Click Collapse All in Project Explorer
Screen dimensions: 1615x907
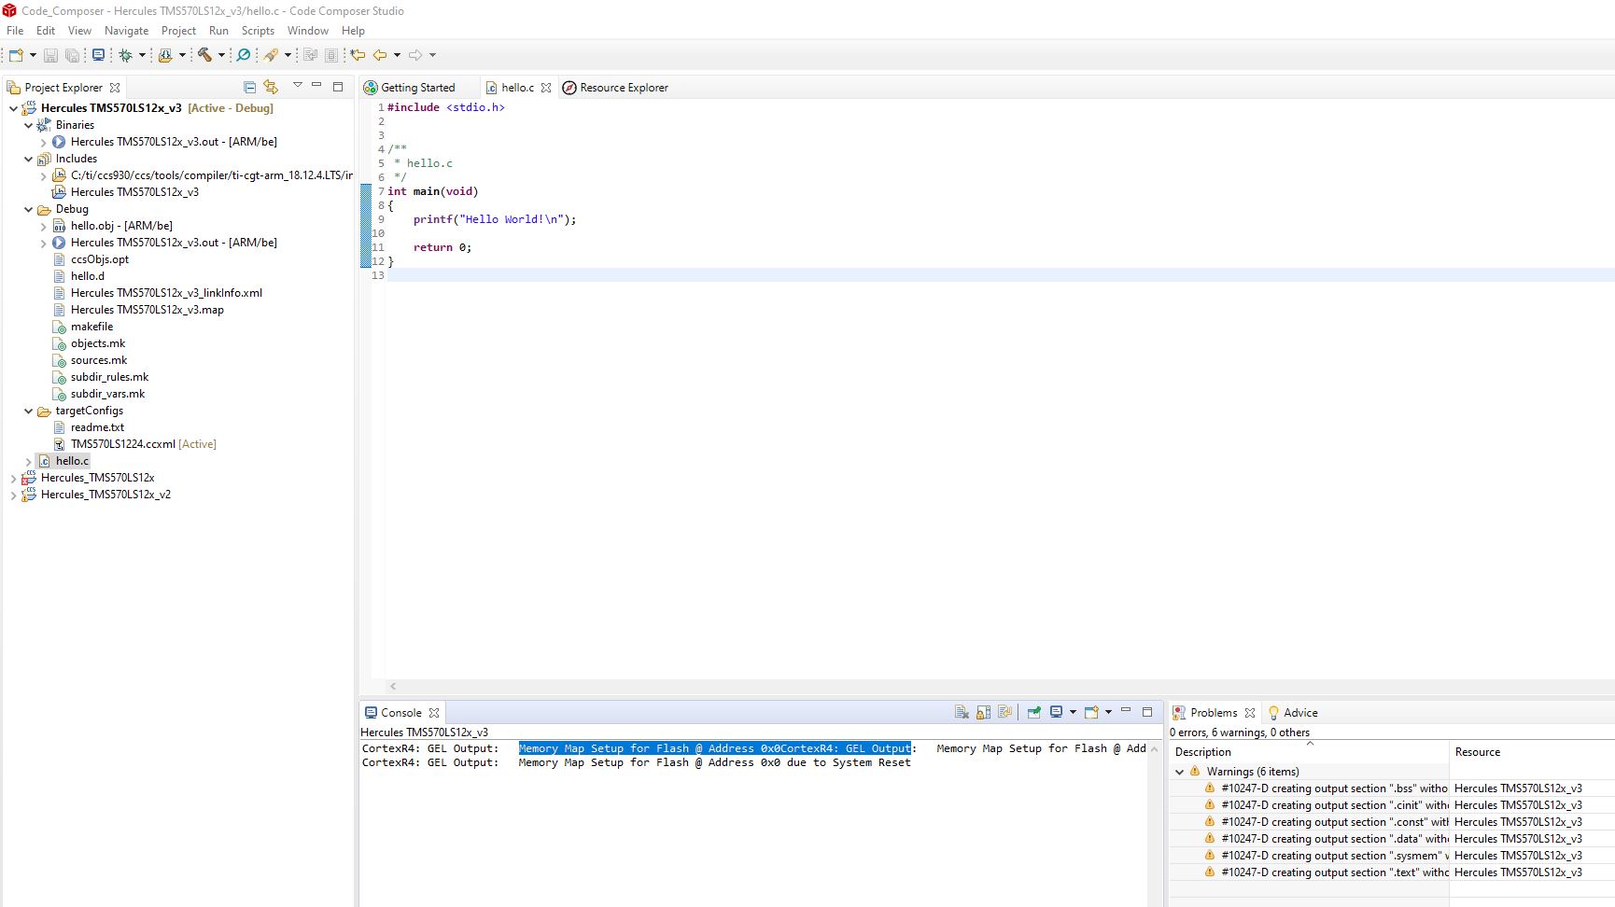249,88
